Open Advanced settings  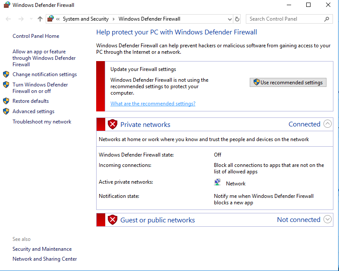click(33, 111)
